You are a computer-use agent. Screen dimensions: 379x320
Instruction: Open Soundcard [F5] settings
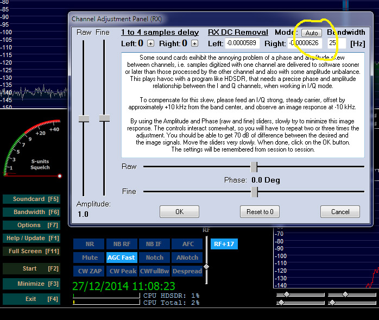coord(31,199)
